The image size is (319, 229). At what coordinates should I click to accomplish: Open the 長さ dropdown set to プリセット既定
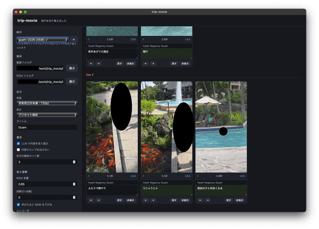tap(47, 115)
